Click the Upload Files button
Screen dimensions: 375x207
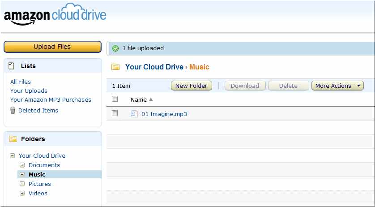pos(52,47)
